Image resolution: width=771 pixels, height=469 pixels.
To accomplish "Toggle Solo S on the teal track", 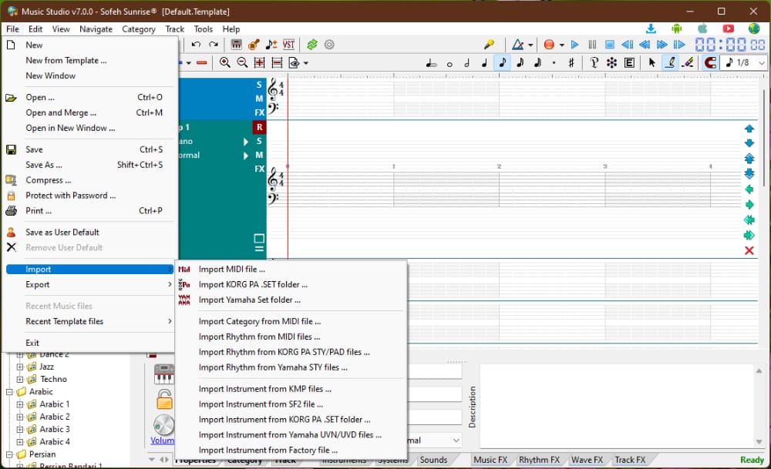I will coord(259,141).
